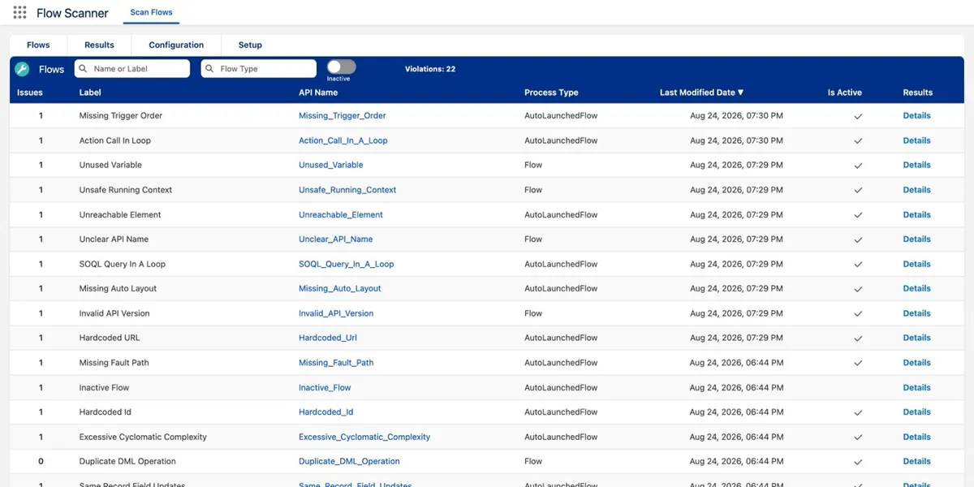Sort by the API Name column header
Viewport: 974px width, 487px height.
(x=318, y=93)
